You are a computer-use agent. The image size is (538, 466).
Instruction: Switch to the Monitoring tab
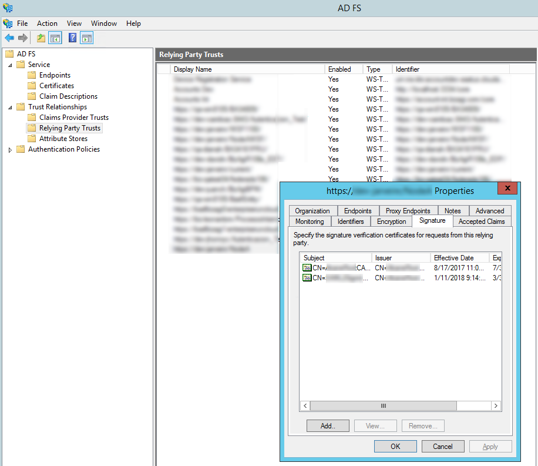[x=310, y=222]
